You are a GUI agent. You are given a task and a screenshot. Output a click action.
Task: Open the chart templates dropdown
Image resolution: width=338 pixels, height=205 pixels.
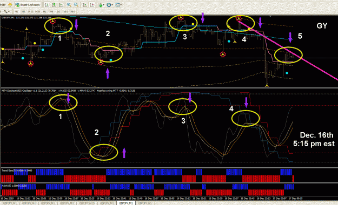click(118, 5)
